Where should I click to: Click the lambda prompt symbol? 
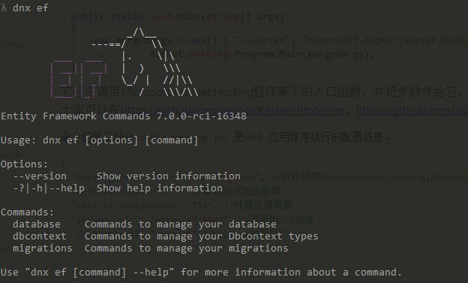4,8
